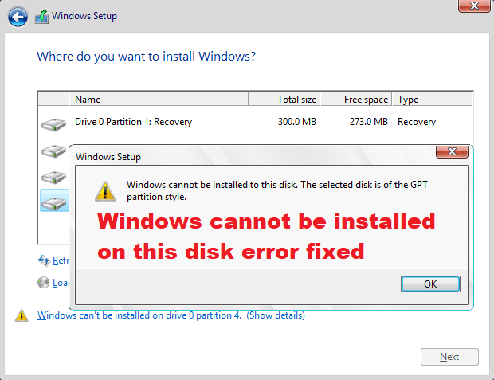Image resolution: width=494 pixels, height=380 pixels.
Task: Click the blue back arrow button
Action: tap(18, 17)
